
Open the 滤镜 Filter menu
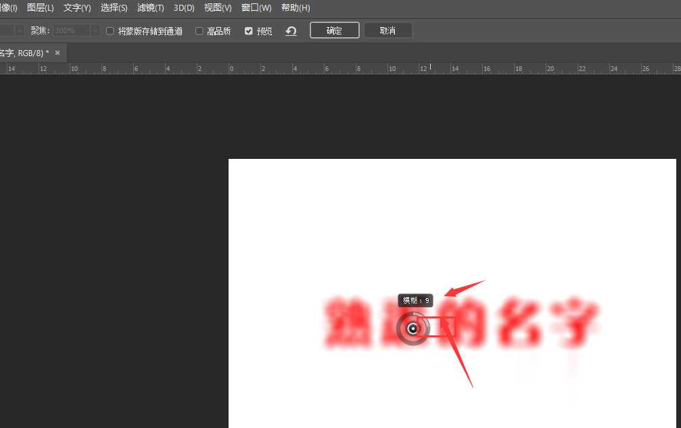149,7
